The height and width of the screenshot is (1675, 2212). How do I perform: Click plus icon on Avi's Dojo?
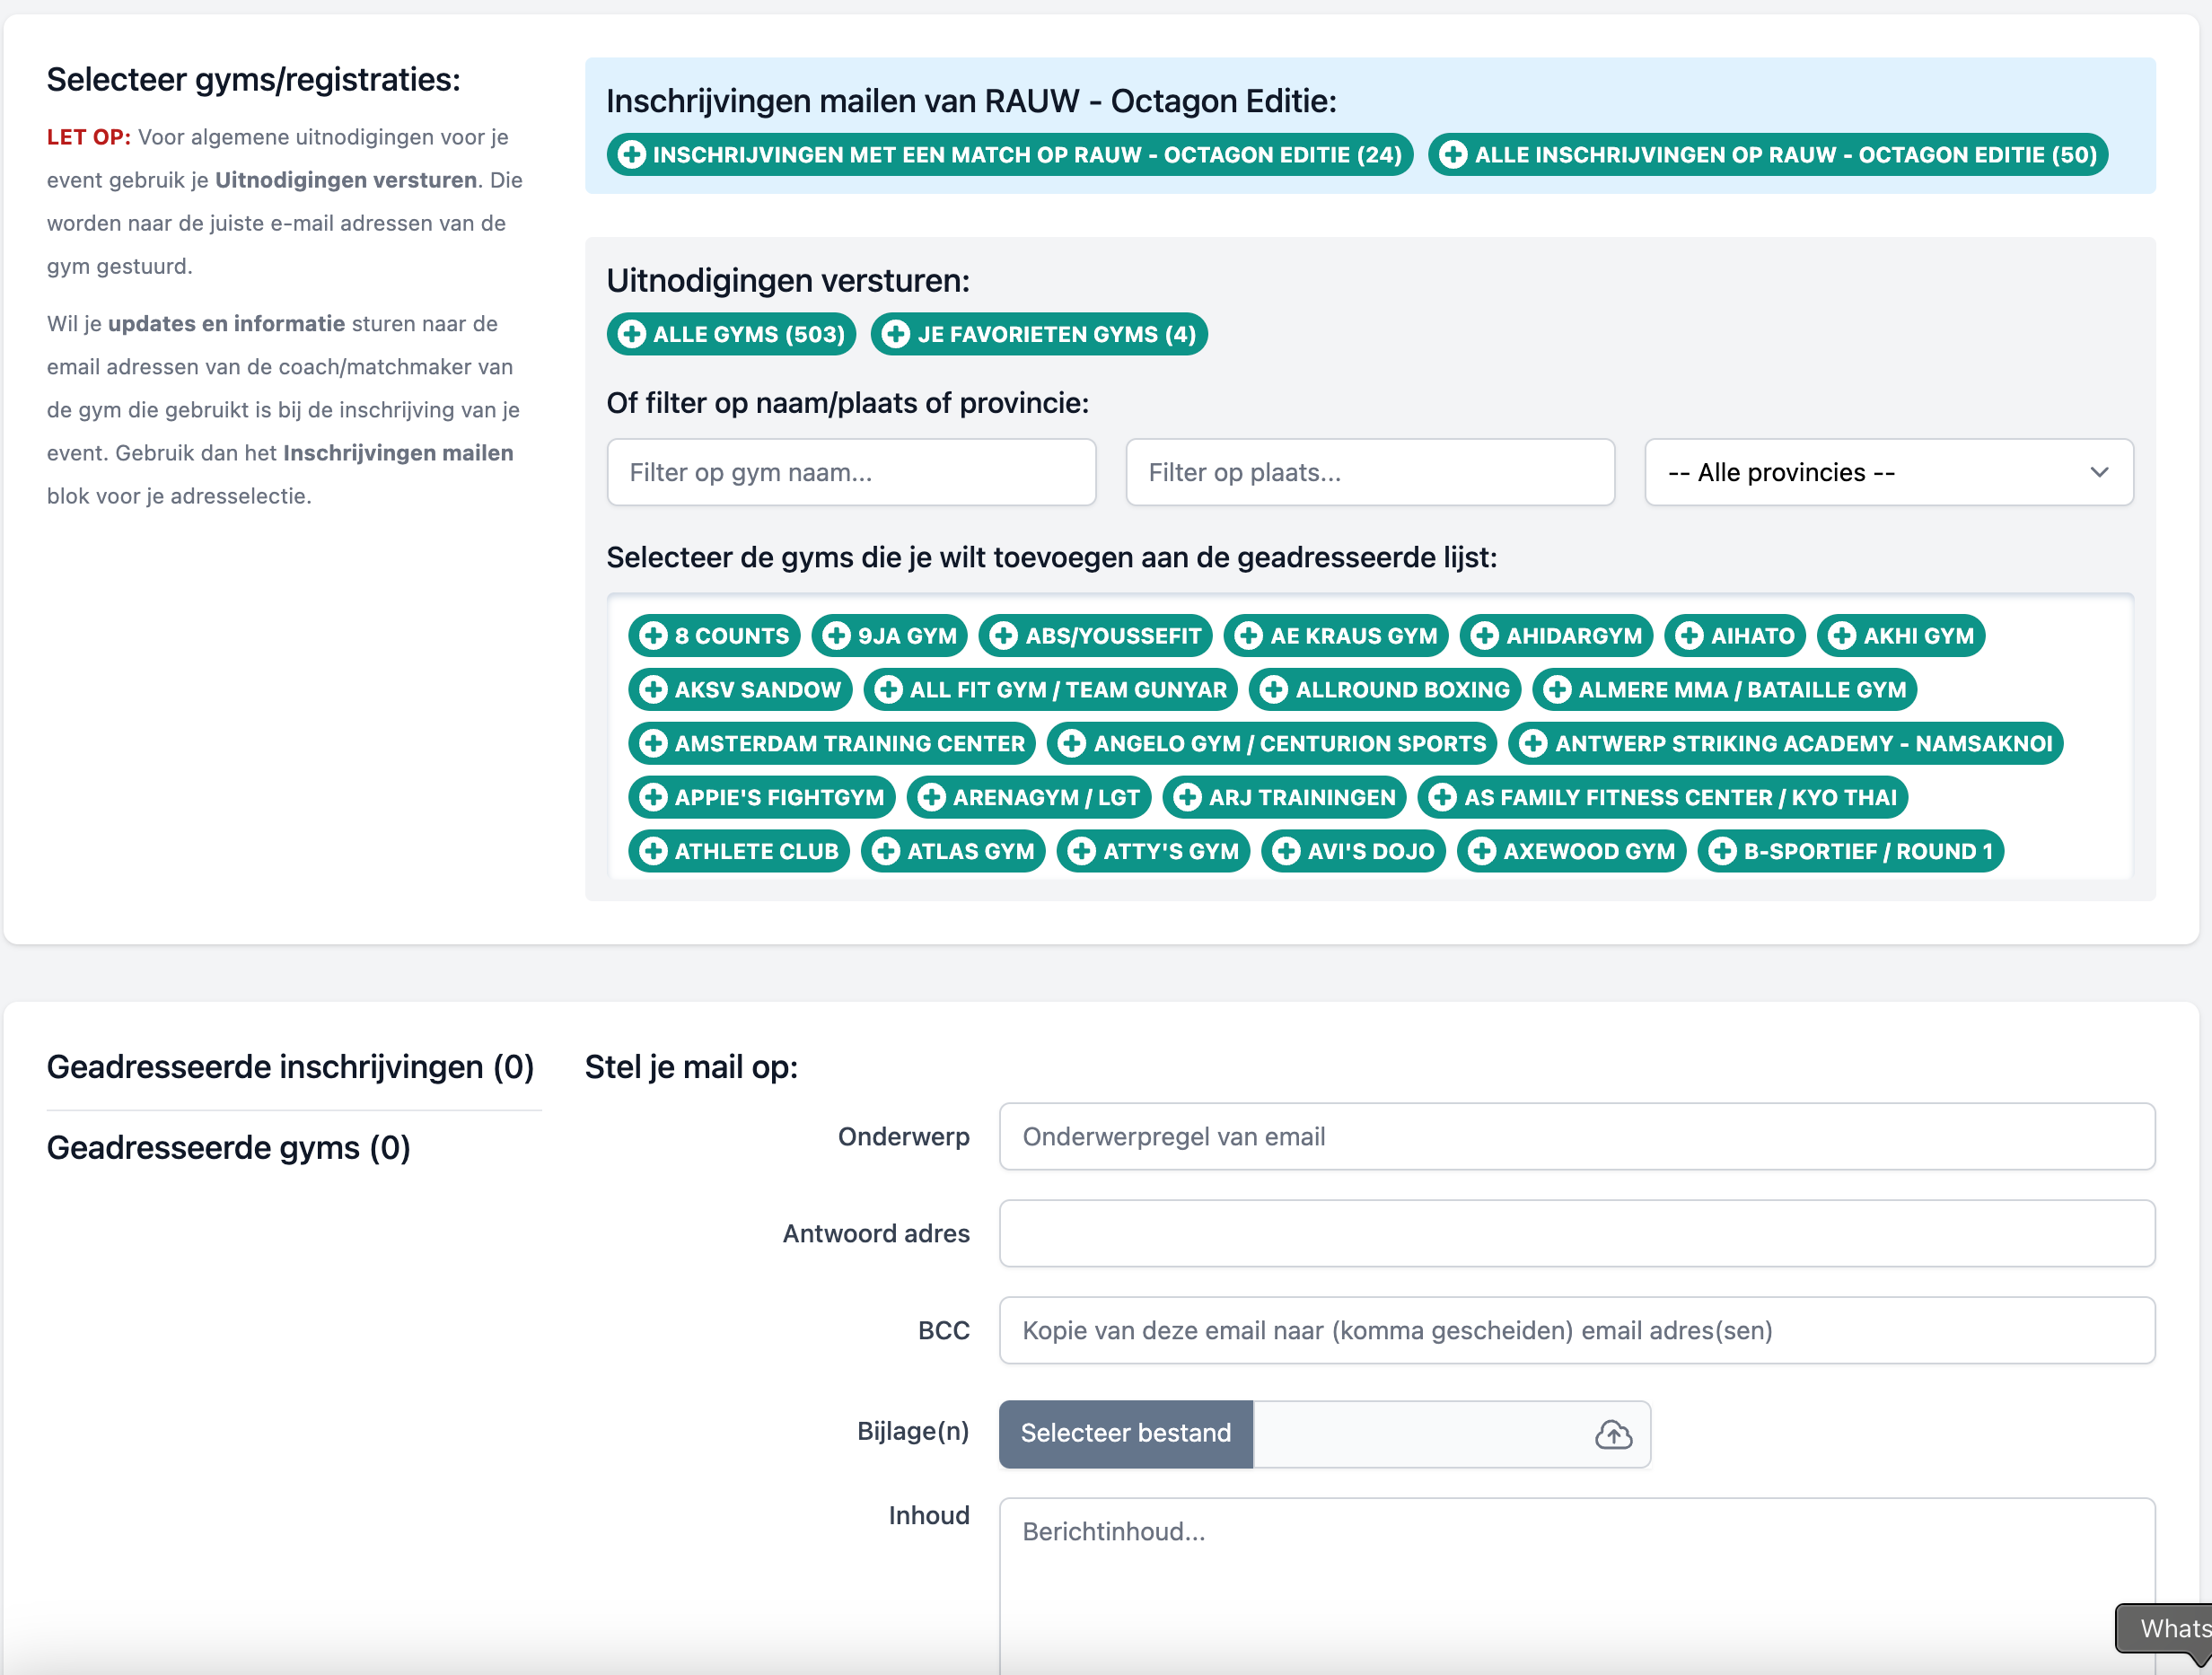tap(1286, 852)
